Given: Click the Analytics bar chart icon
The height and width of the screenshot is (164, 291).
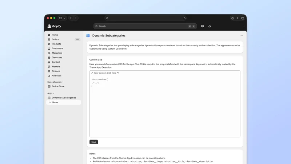Looking at the screenshot, I should tap(49, 76).
